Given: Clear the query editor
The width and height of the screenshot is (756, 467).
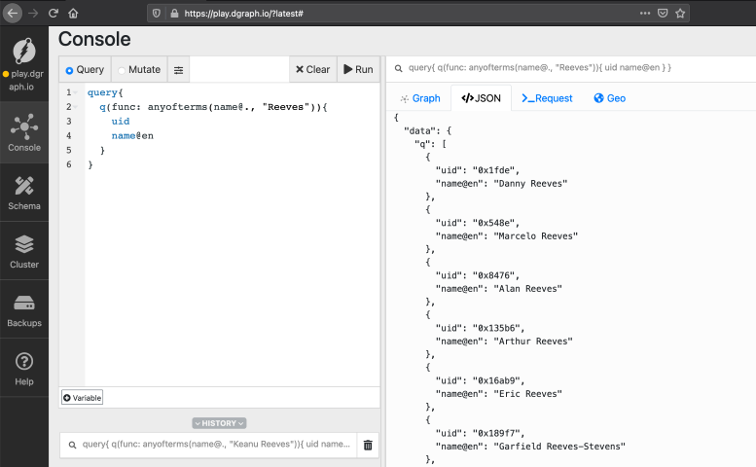Looking at the screenshot, I should (x=311, y=70).
